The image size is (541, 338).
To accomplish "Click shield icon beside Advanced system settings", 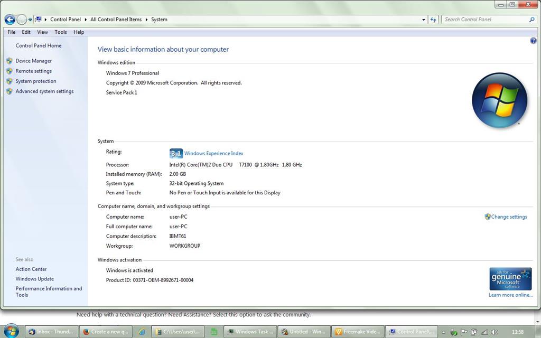I will tap(10, 91).
